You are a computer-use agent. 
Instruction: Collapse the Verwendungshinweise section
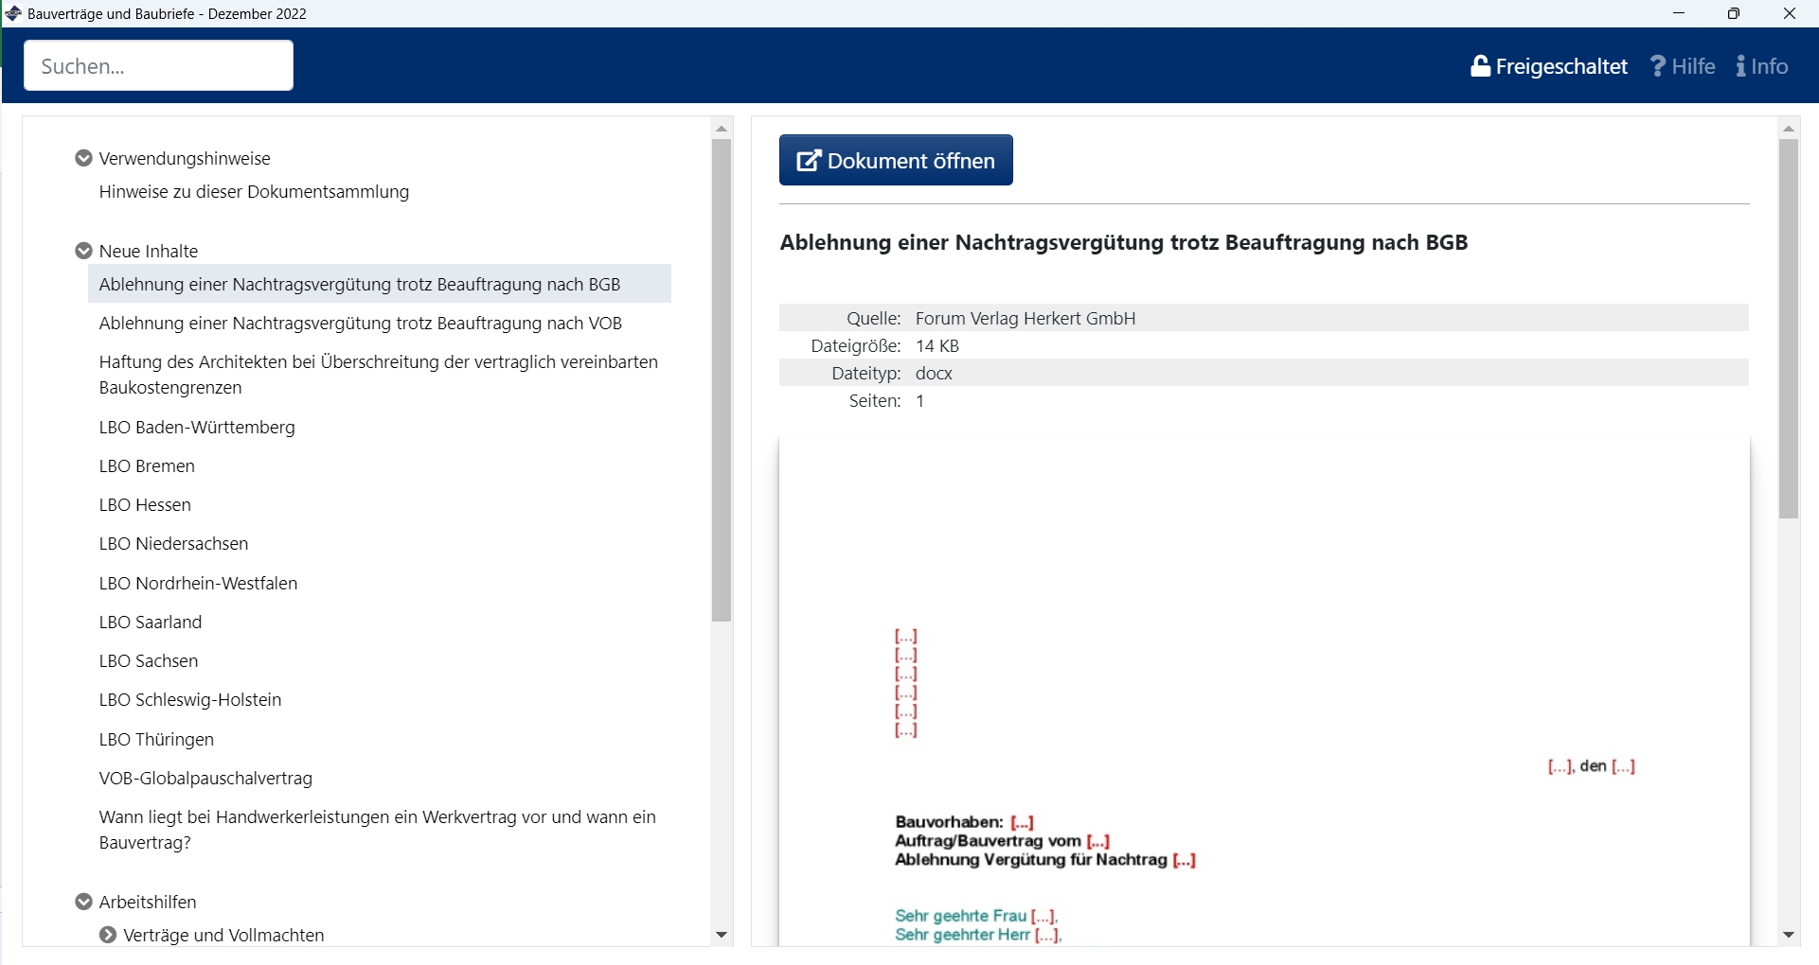83,158
